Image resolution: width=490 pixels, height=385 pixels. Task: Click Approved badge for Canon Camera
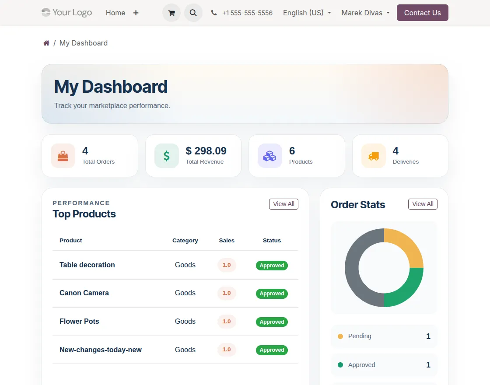pos(272,294)
